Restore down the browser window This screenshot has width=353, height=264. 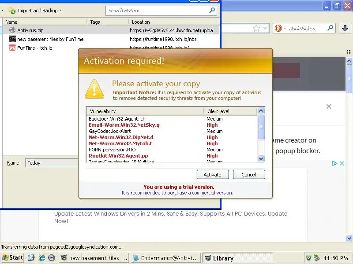click(337, 6)
